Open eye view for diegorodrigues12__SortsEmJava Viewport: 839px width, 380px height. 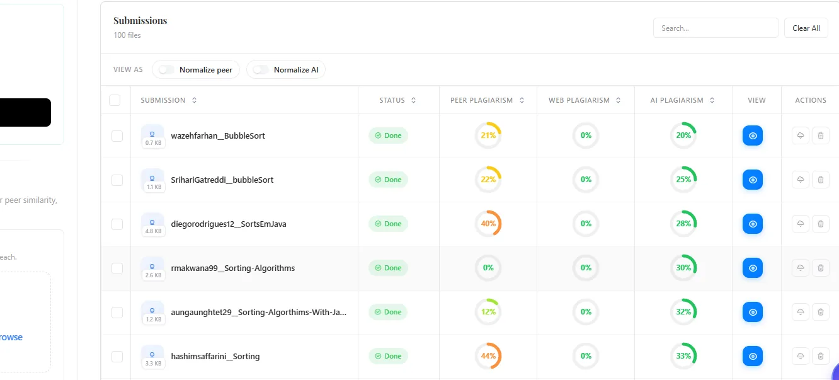(x=752, y=224)
